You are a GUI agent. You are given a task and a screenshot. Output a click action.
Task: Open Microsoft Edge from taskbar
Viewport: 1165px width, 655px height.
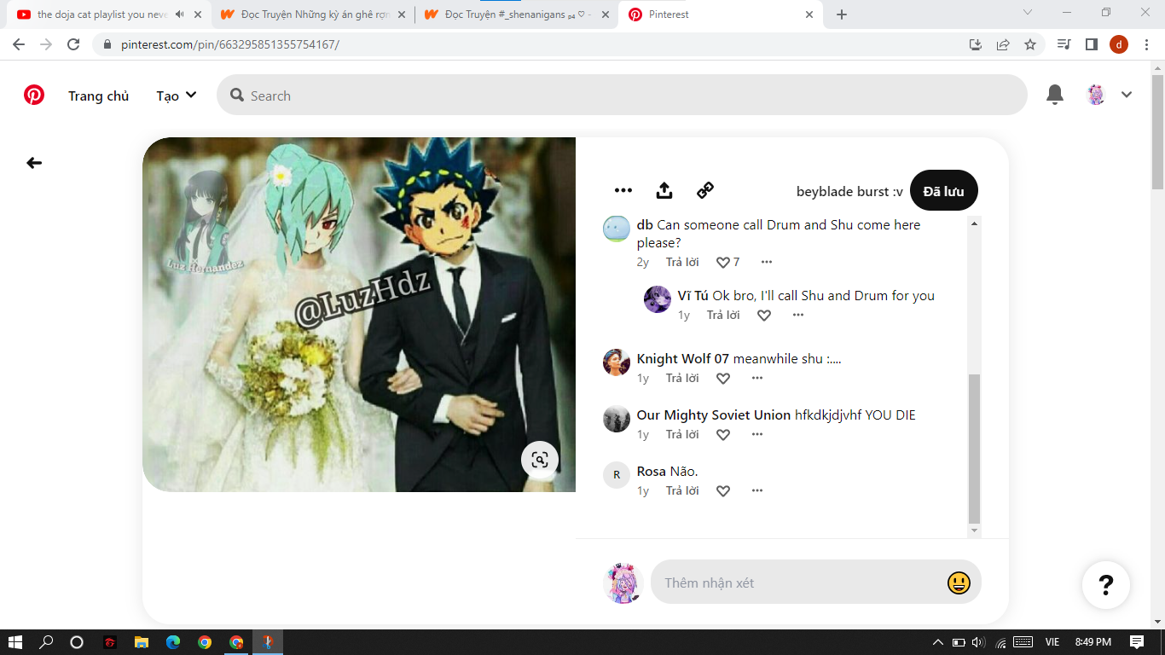point(173,642)
